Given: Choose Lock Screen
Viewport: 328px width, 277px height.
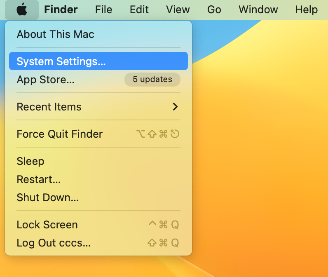Looking at the screenshot, I should tap(47, 225).
